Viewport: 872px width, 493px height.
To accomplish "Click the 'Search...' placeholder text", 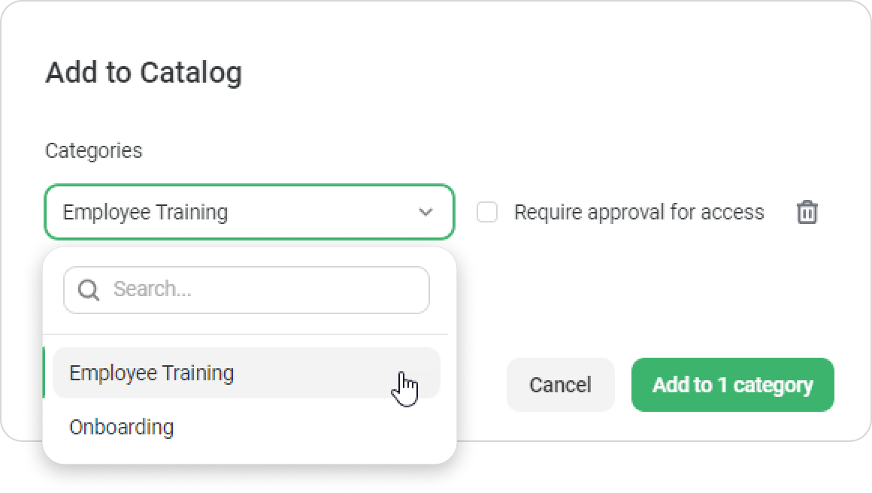I will point(152,290).
